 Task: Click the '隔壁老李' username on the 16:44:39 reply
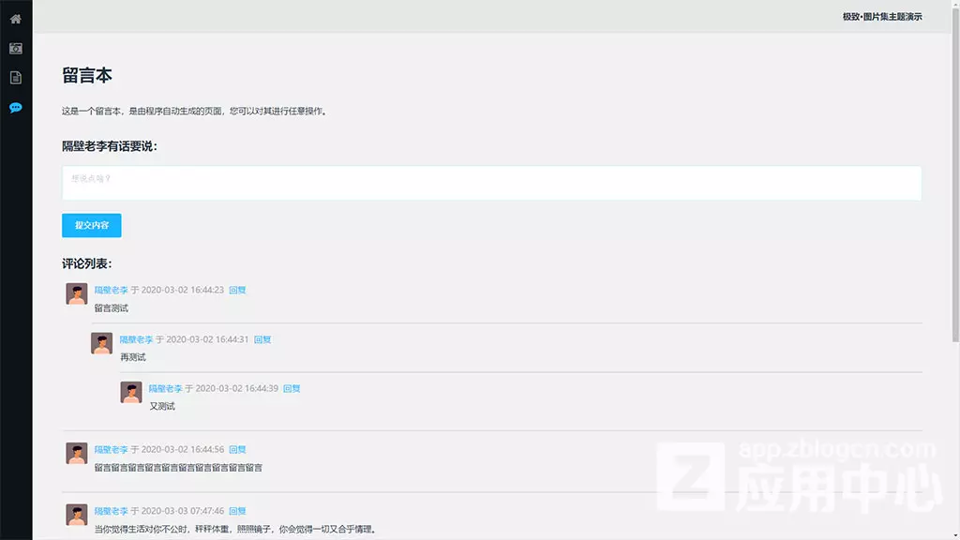coord(165,388)
